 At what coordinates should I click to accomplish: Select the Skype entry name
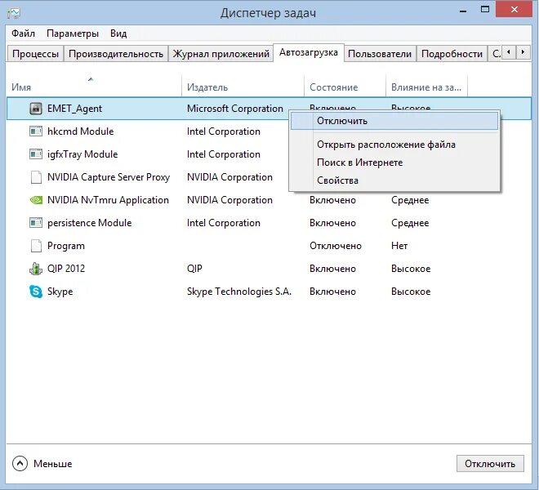click(60, 292)
